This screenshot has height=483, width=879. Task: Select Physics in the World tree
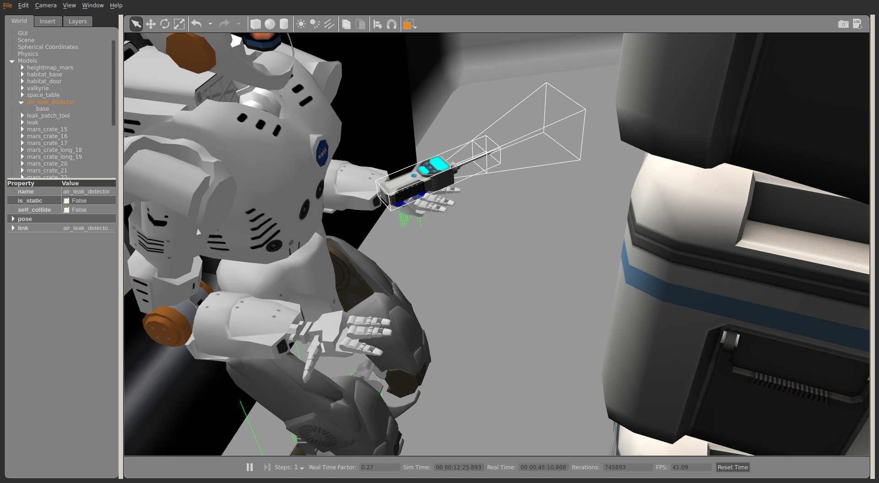28,54
